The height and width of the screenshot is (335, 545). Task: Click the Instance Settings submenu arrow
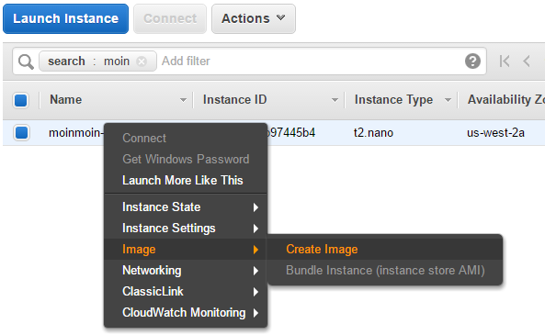point(255,229)
